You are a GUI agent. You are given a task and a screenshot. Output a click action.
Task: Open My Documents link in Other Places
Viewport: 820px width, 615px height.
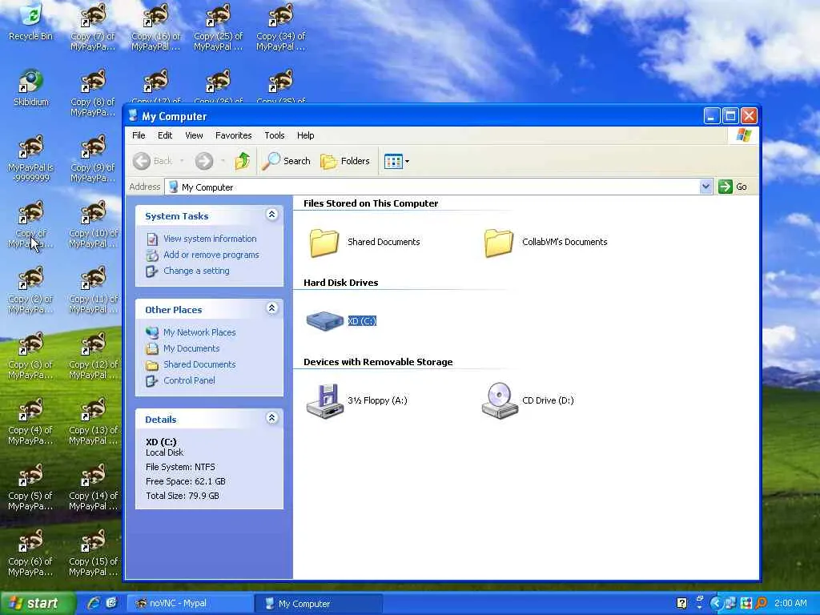tap(191, 348)
